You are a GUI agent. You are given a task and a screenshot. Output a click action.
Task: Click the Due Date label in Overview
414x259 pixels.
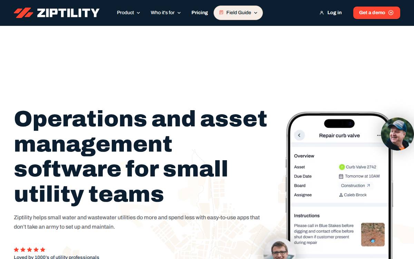pyautogui.click(x=303, y=176)
